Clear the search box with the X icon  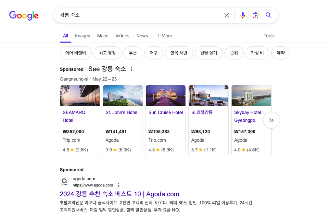tap(226, 15)
